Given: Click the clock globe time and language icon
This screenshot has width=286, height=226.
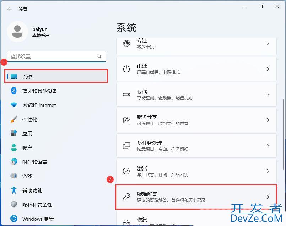Looking at the screenshot, I should click(14, 162).
